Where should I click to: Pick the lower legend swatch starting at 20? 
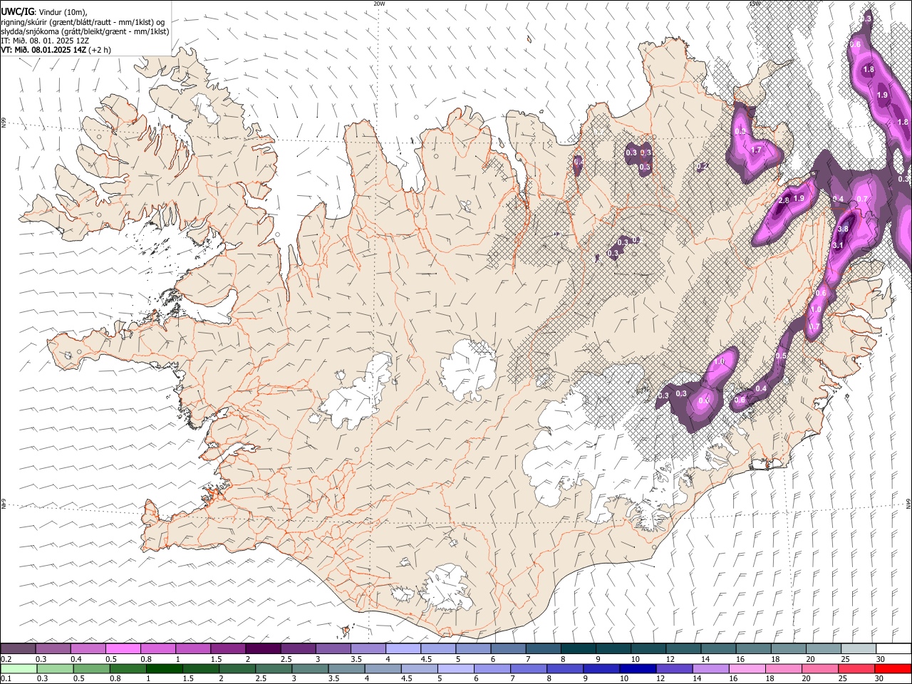[820, 668]
